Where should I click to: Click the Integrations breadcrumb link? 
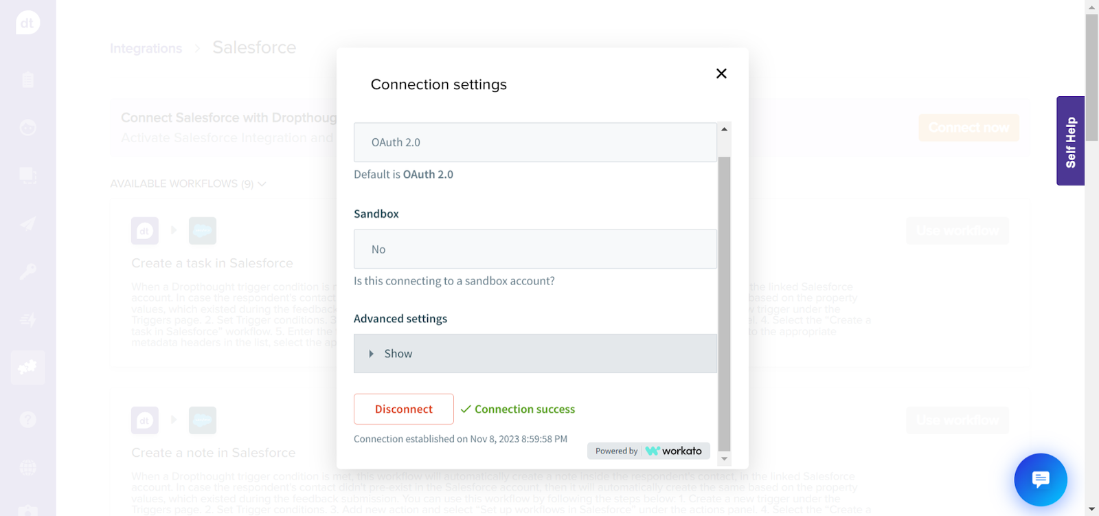(x=146, y=49)
